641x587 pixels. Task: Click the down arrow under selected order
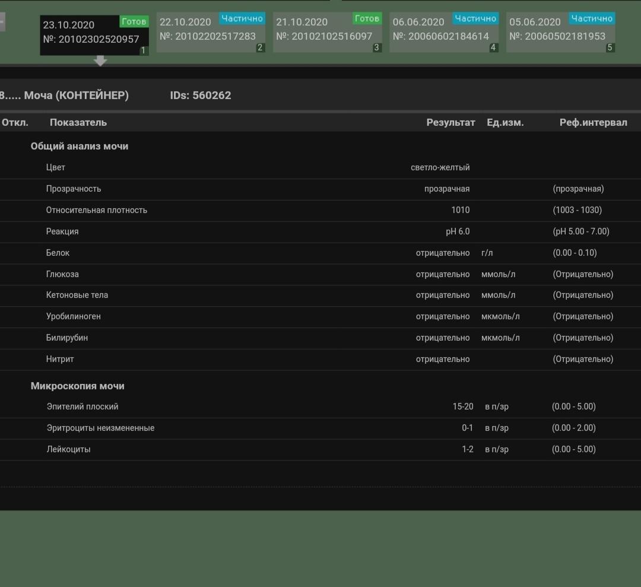[x=100, y=61]
